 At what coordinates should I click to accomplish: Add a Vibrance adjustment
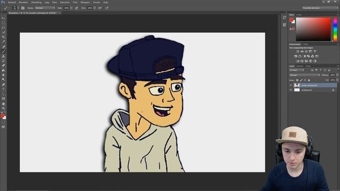315,51
